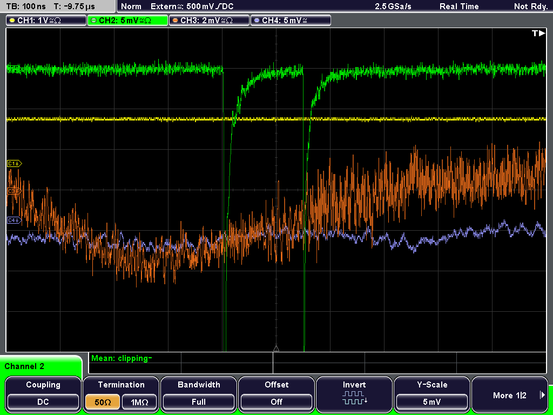
Task: Select the CH2: 5mV channel tab
Action: point(127,21)
